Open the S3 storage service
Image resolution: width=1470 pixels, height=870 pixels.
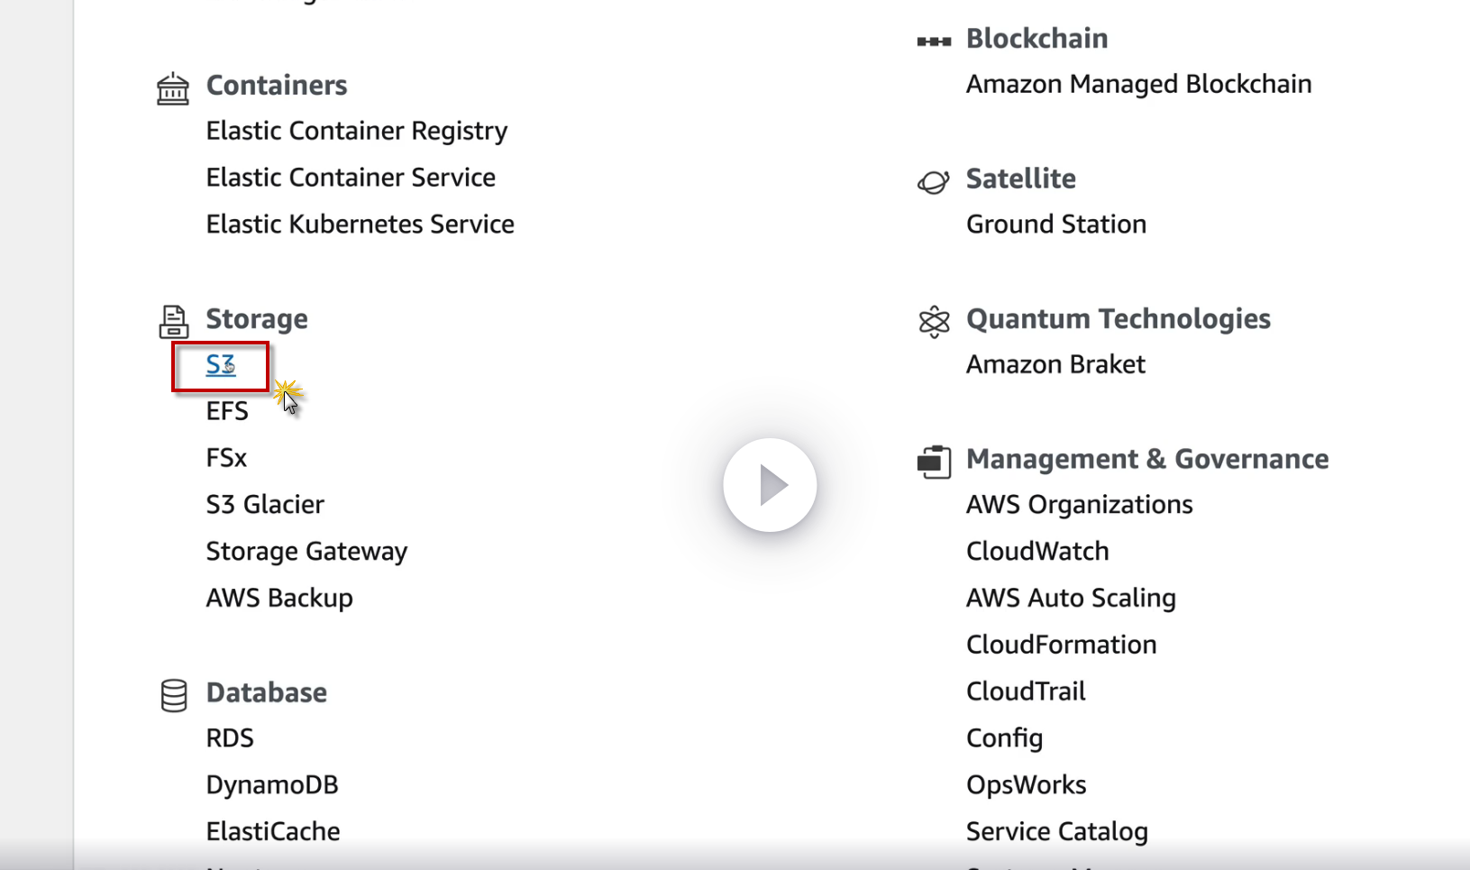pyautogui.click(x=221, y=365)
